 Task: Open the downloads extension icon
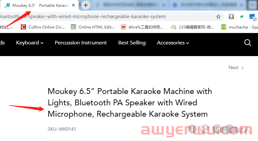coord(231,17)
